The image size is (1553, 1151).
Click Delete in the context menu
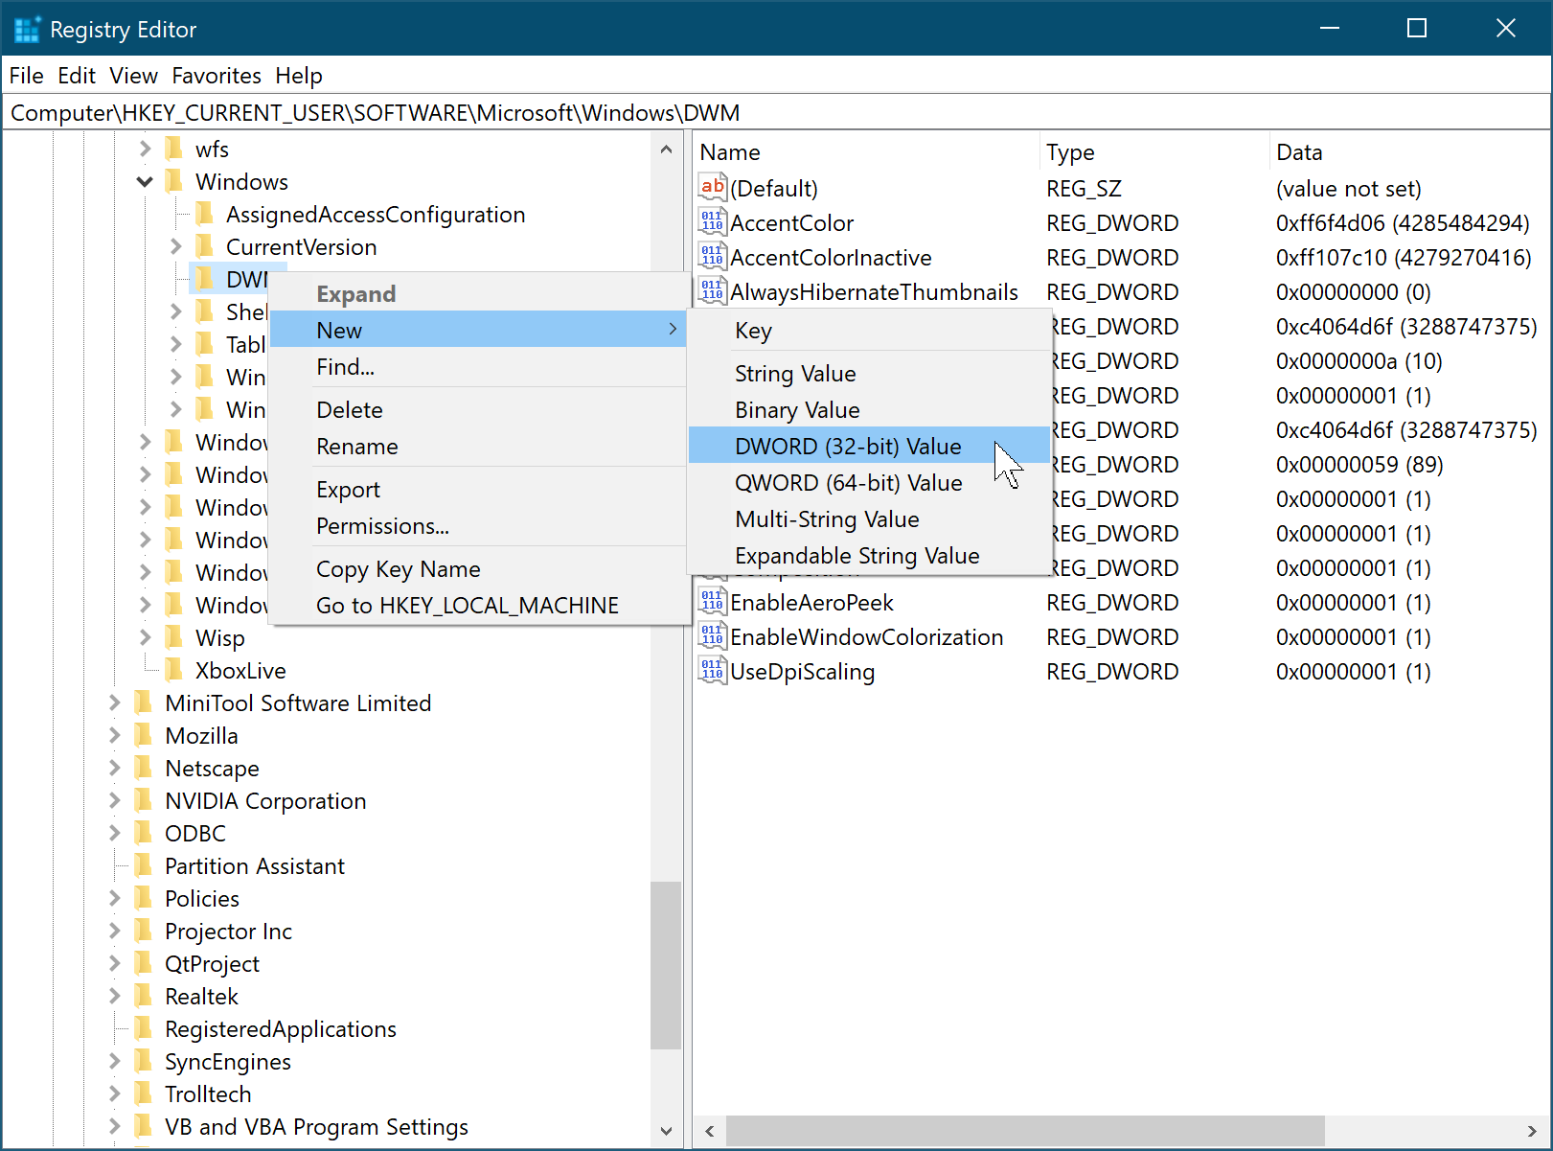[x=479, y=409]
